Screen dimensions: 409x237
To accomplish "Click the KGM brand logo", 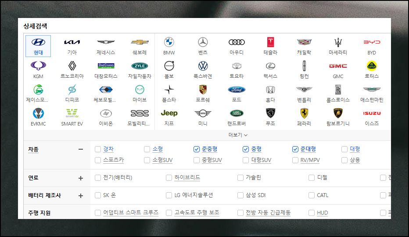I will click(38, 66).
